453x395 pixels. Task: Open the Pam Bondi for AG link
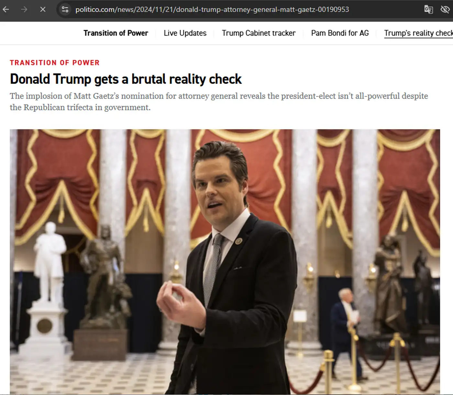coord(340,33)
